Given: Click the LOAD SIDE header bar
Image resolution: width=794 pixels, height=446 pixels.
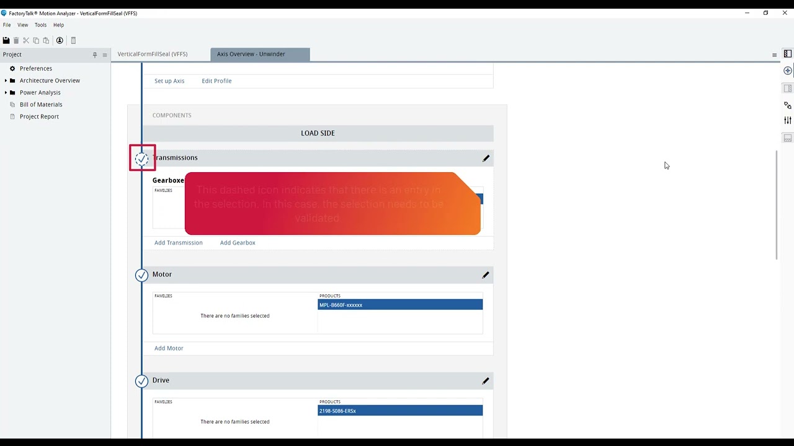Looking at the screenshot, I should pos(318,133).
